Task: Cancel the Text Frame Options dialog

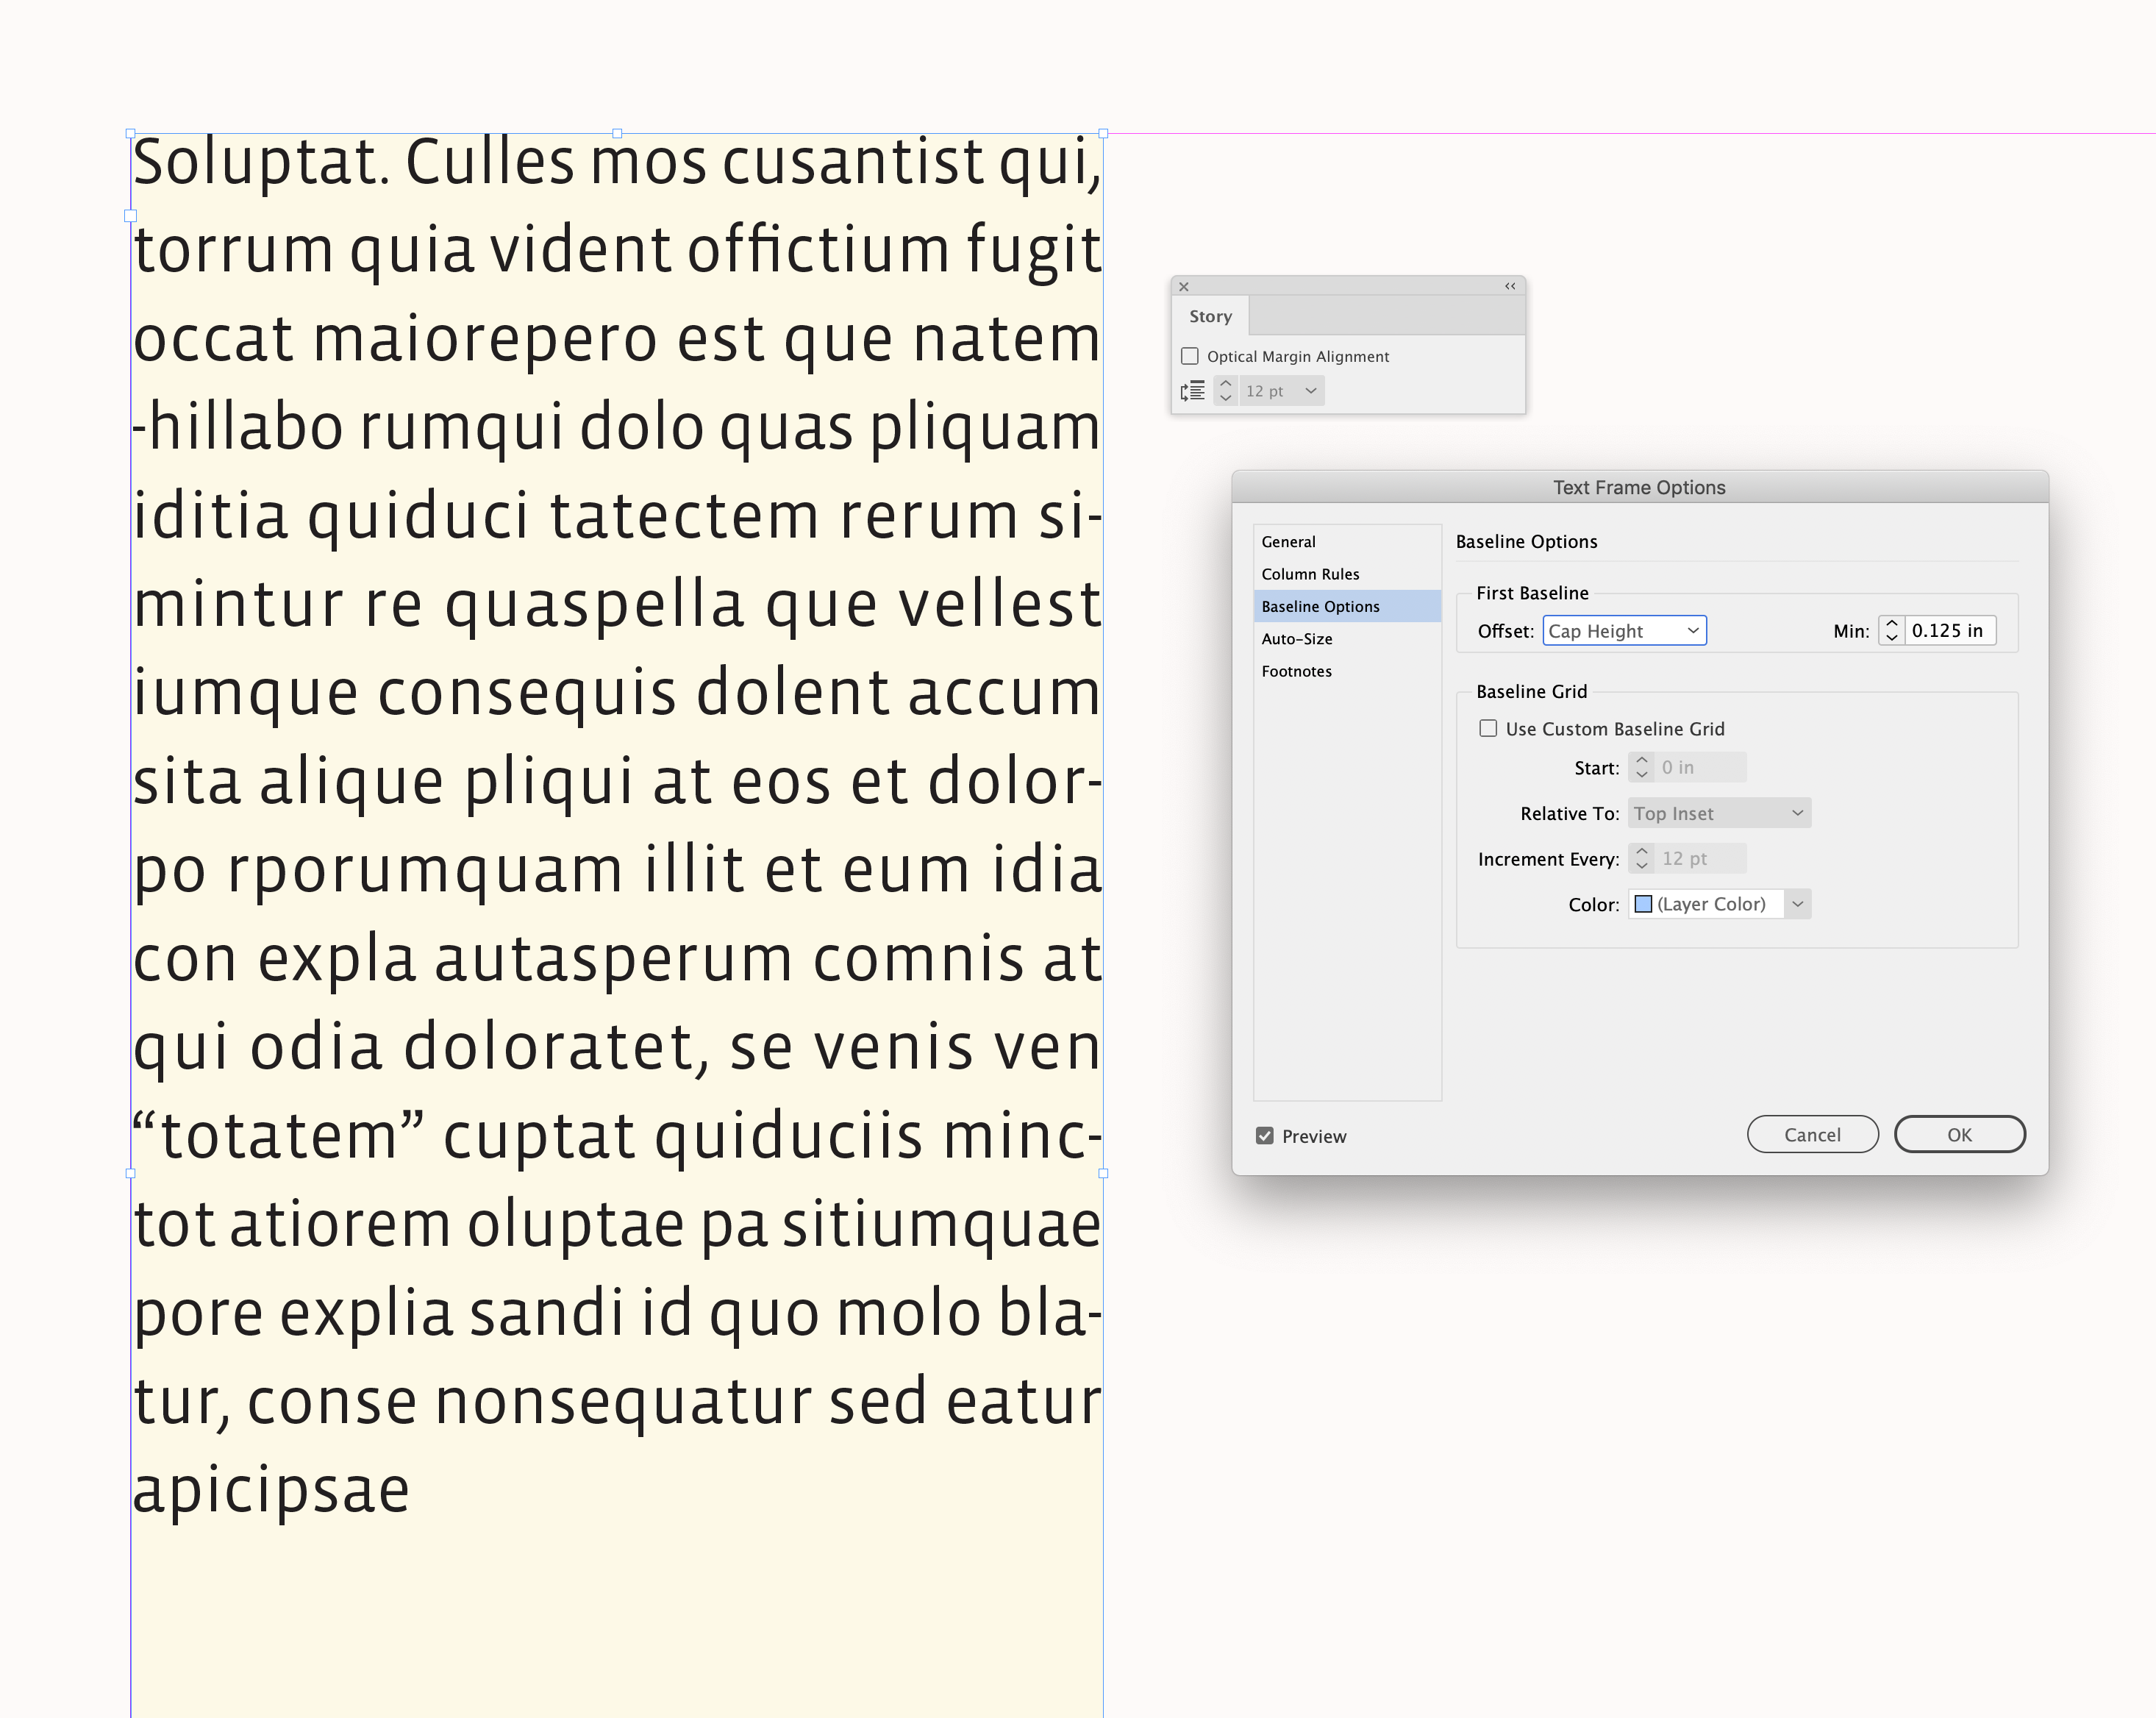Action: click(x=1812, y=1134)
